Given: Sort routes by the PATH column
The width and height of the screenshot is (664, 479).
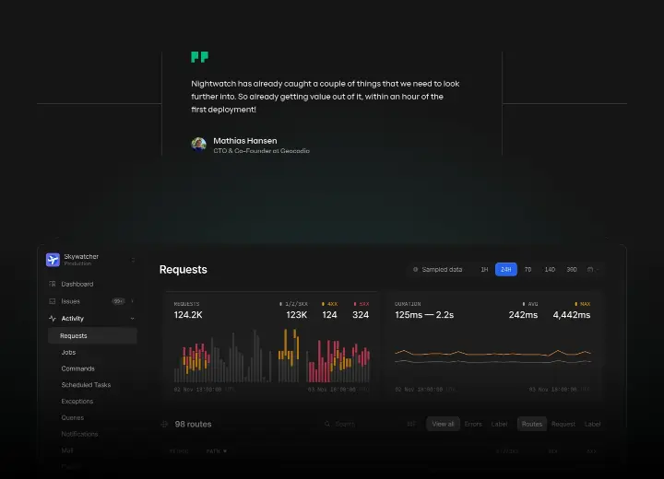Looking at the screenshot, I should (217, 451).
